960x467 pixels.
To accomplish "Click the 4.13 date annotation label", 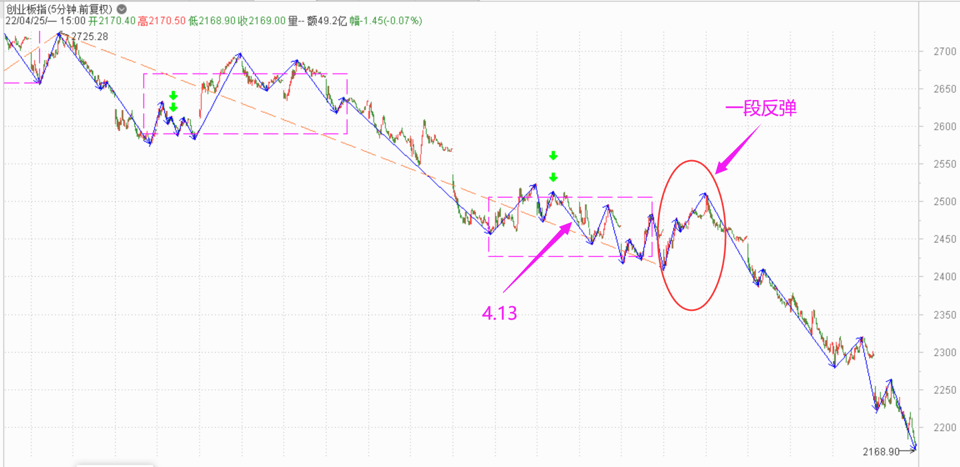I will pos(499,314).
